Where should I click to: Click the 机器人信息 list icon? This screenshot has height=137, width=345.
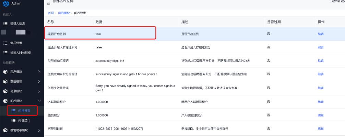[5, 24]
